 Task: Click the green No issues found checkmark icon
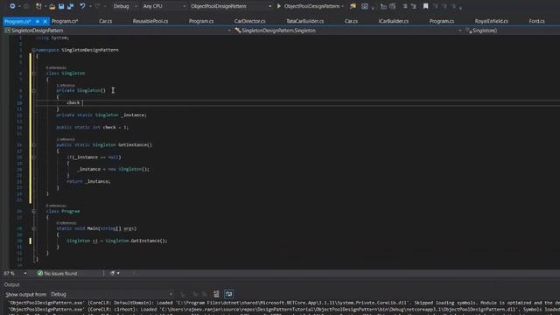(x=40, y=273)
